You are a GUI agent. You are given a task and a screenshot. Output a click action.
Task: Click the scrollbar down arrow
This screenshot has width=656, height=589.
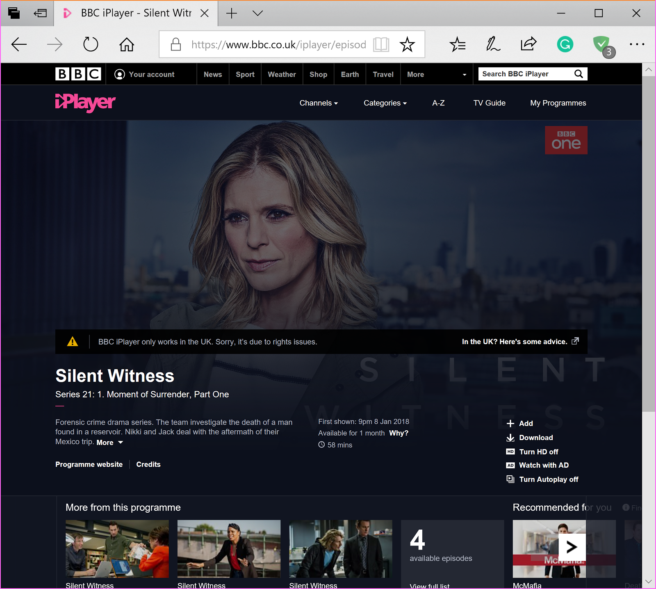pyautogui.click(x=649, y=582)
